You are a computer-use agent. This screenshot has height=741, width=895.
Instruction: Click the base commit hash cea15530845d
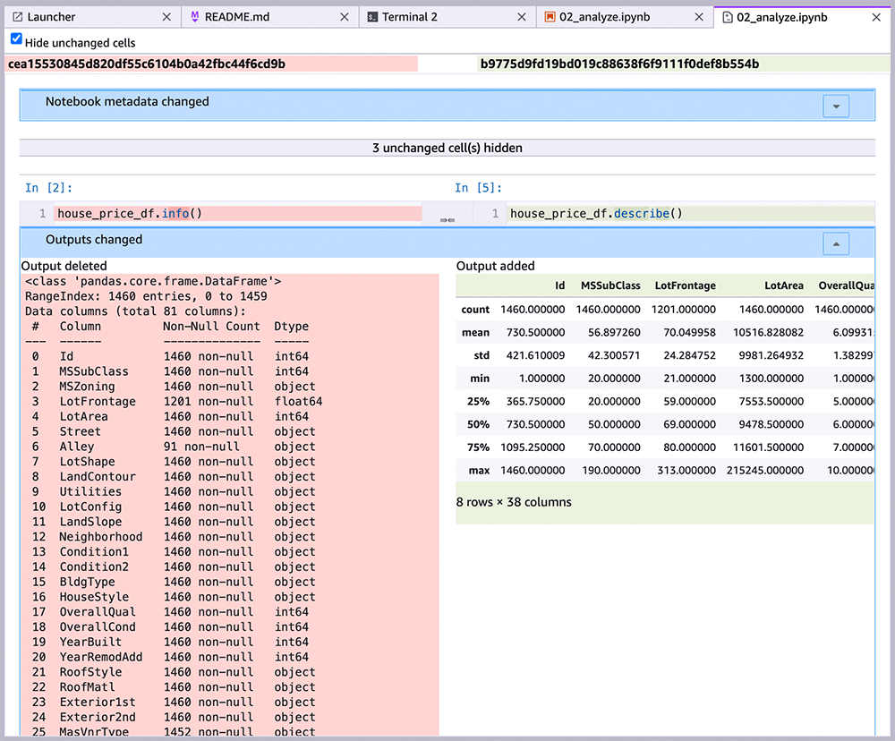coord(147,64)
